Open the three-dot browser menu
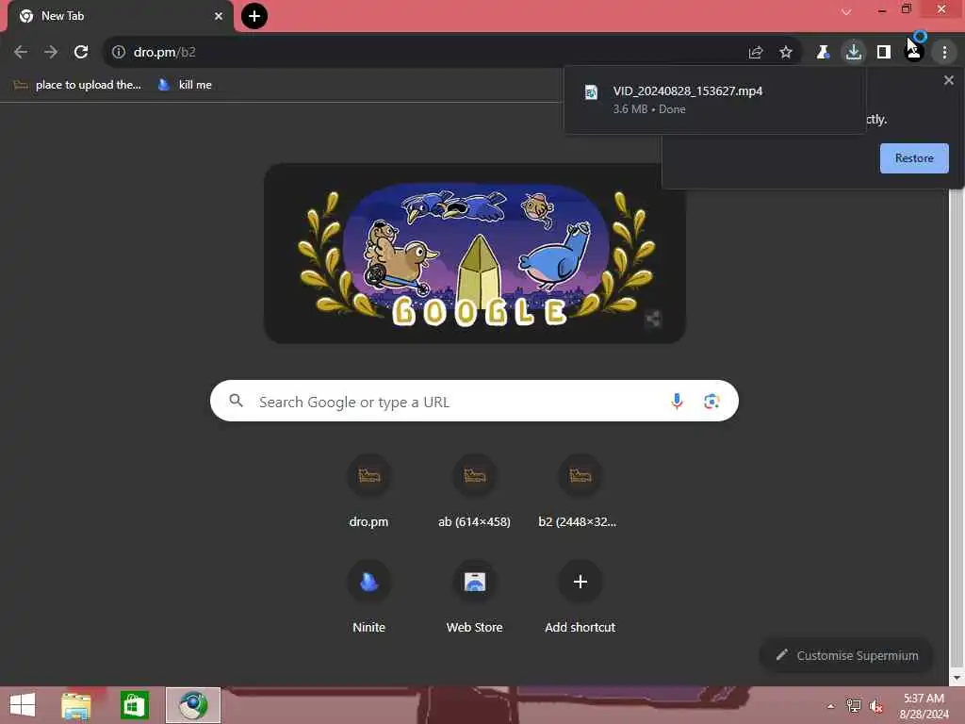This screenshot has width=965, height=724. click(944, 53)
